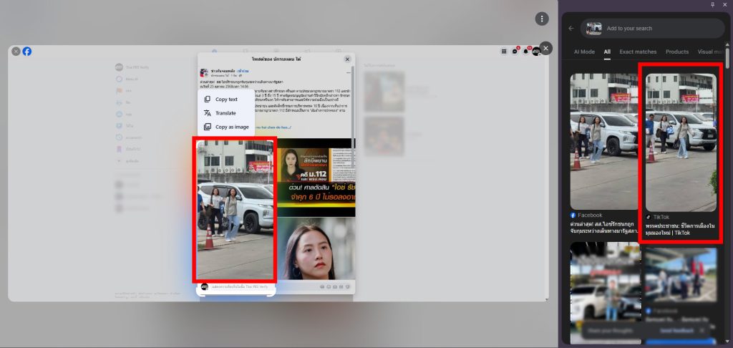Open the blurred airport result thumbnail
The image size is (733, 348).
[x=681, y=275]
